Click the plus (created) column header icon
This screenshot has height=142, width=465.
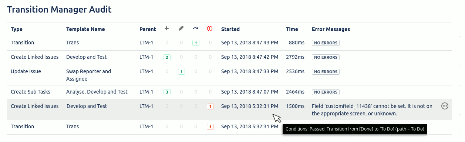pyautogui.click(x=166, y=29)
